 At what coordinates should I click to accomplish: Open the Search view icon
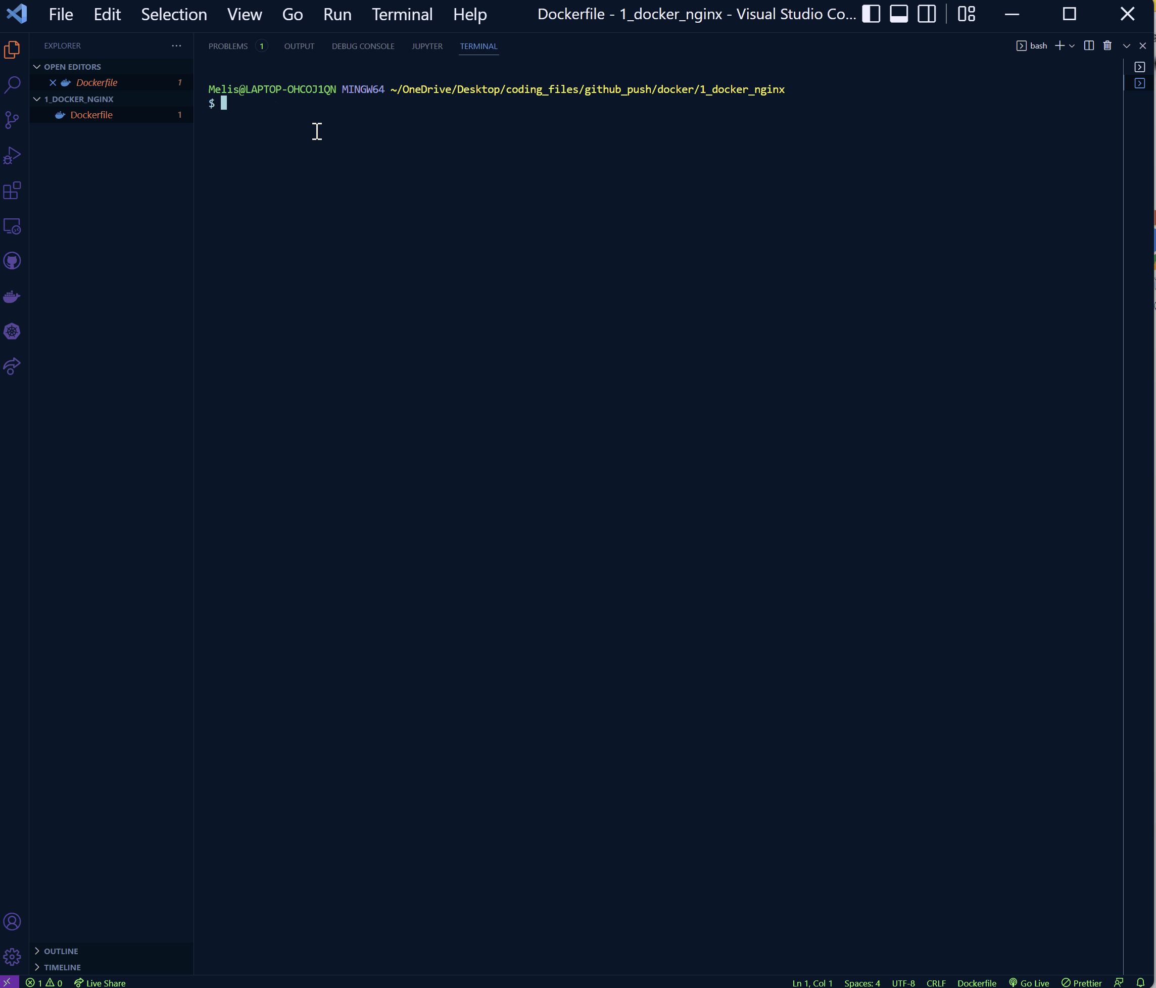12,85
